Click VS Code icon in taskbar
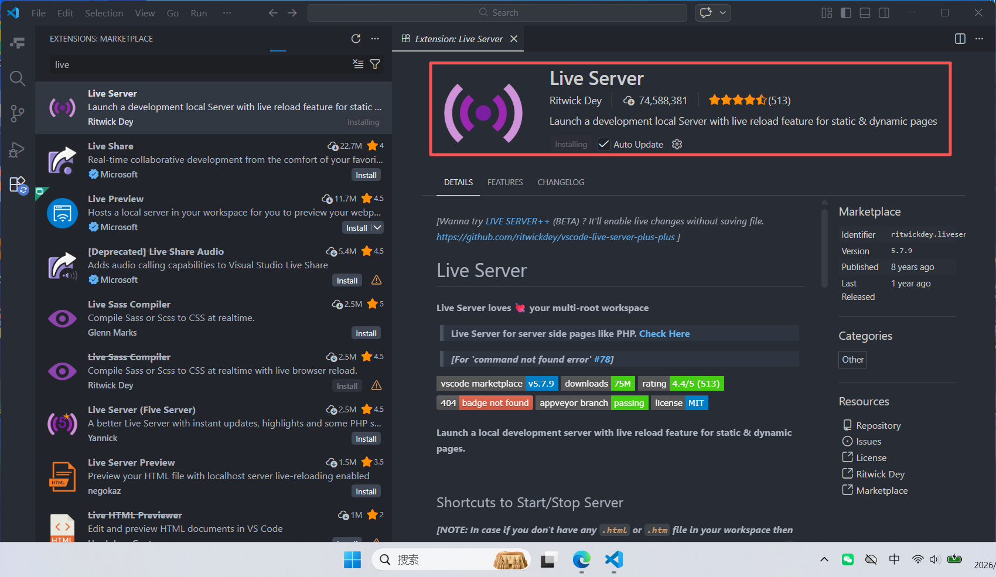Screen dimensions: 996x577 pos(613,560)
